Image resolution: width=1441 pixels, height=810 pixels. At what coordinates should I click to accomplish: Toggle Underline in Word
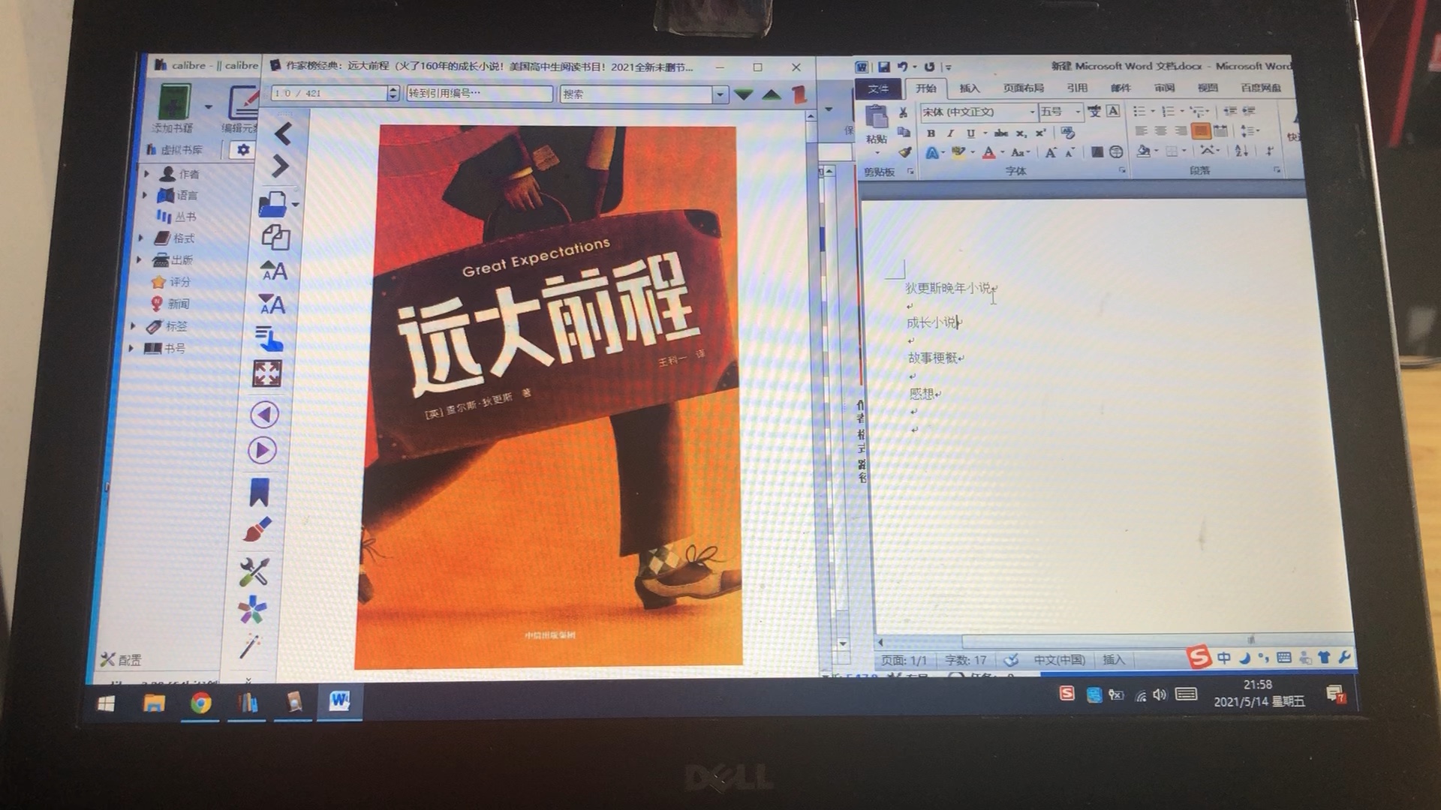(970, 133)
